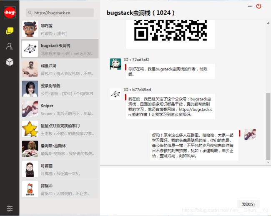Click the chat scrollbar down arrow
This screenshot has height=216, width=271.
[x=268, y=162]
